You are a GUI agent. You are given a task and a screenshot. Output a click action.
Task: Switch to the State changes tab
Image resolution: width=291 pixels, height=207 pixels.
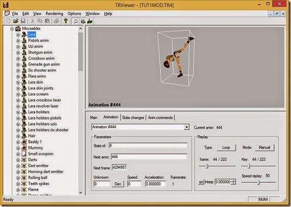coord(133,117)
